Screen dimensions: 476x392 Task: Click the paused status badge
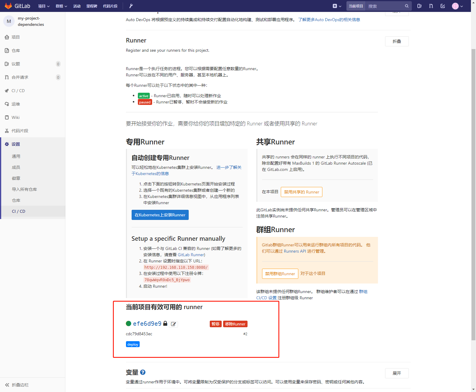(x=145, y=102)
